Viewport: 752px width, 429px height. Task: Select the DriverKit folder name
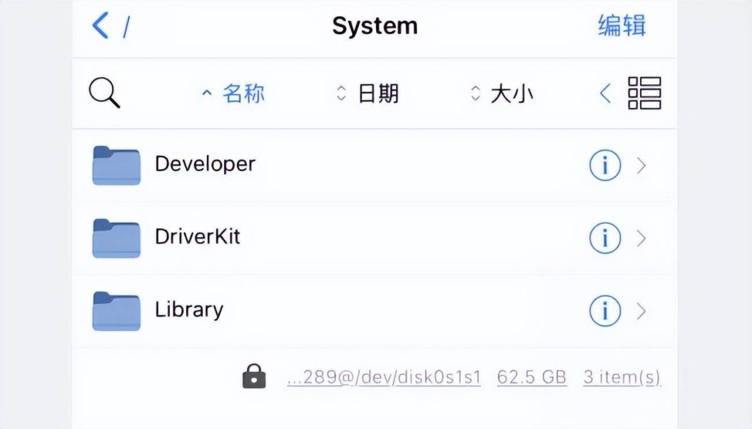[x=197, y=236]
